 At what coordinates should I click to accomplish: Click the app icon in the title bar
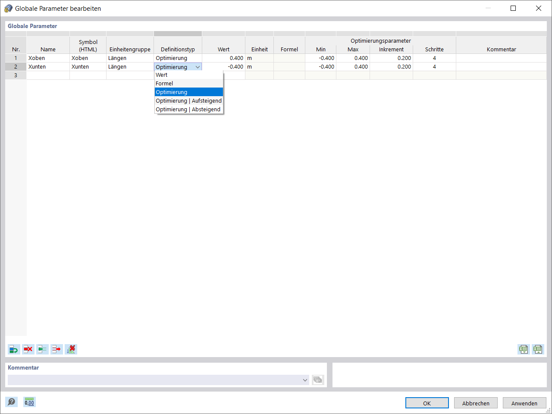point(8,8)
